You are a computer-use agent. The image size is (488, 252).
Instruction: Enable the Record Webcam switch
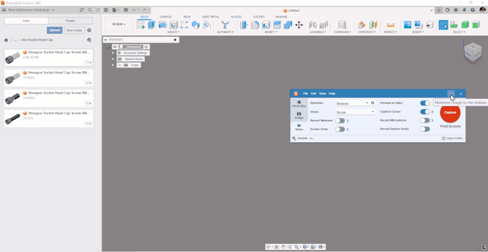(x=340, y=120)
